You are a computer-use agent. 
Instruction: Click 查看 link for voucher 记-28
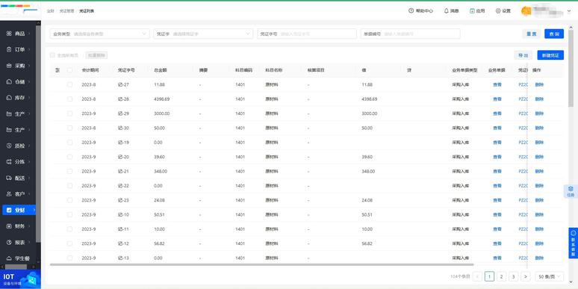tap(497, 99)
